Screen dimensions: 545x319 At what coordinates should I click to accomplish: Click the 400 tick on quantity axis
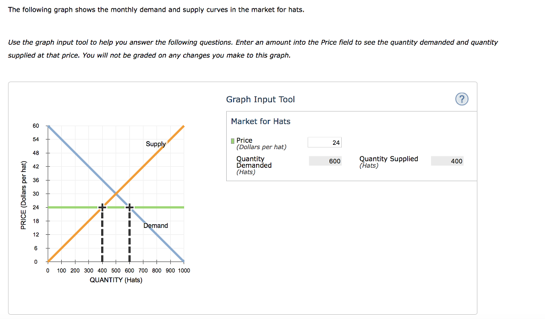tap(102, 270)
